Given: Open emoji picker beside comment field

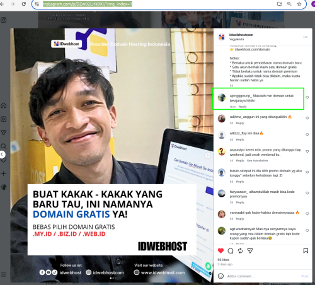Looking at the screenshot, I should point(220,276).
